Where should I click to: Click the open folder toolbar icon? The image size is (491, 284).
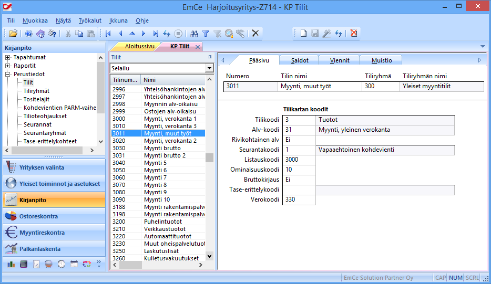click(13, 34)
